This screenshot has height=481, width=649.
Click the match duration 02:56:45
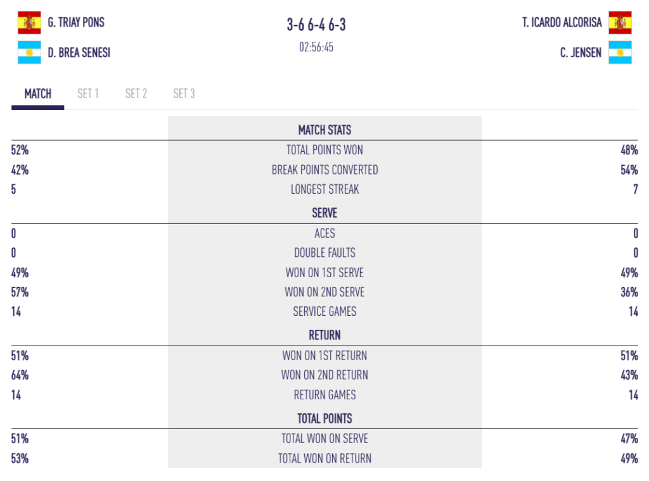(x=316, y=47)
